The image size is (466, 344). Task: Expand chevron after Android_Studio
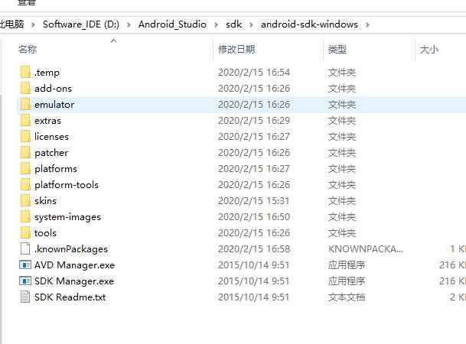(x=216, y=24)
